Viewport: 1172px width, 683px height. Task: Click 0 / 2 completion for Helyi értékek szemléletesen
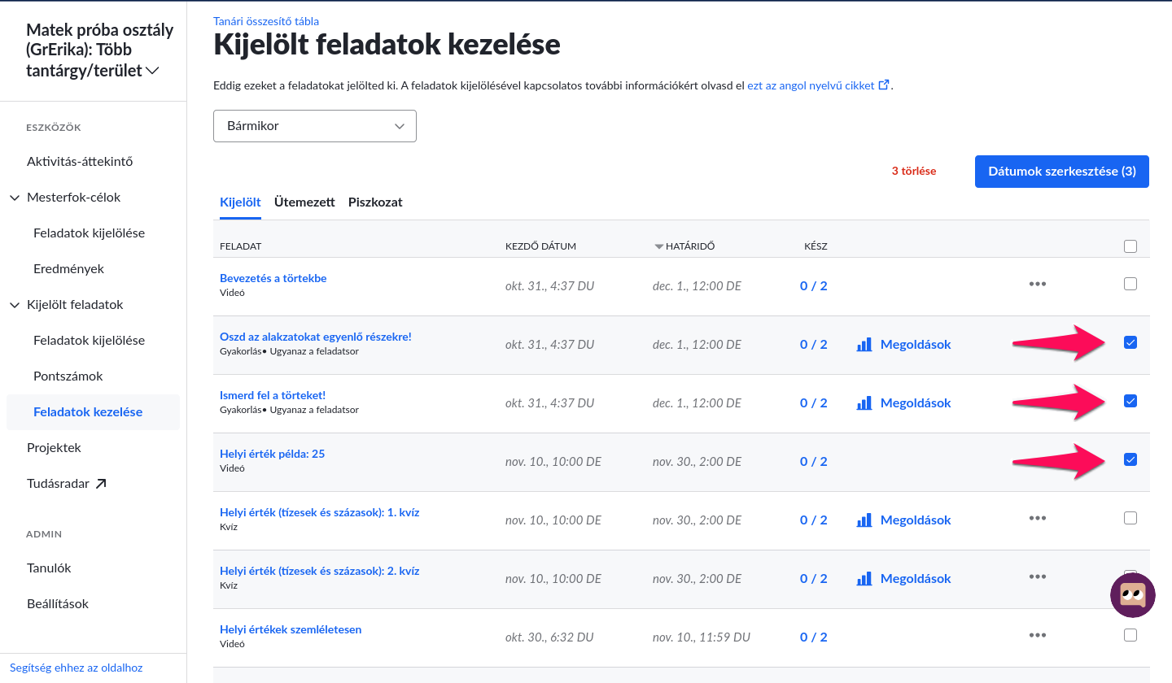(x=814, y=637)
